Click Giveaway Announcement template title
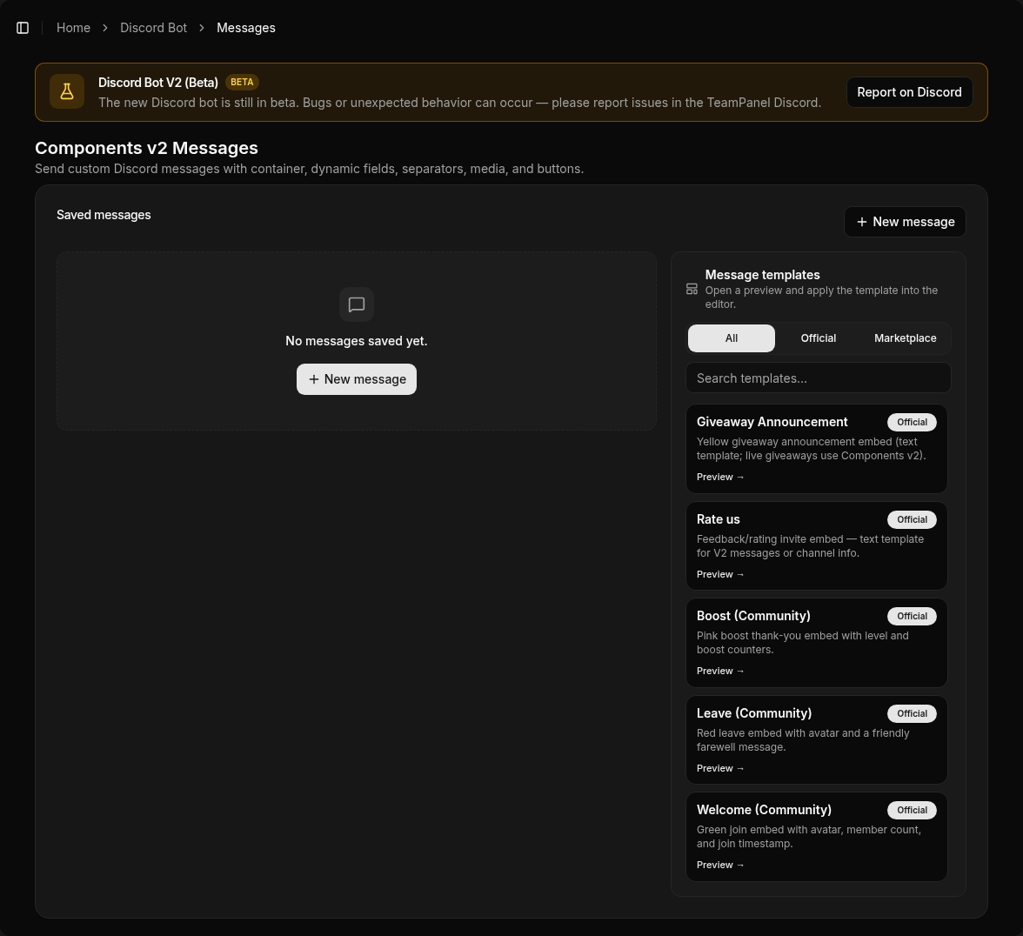 (x=772, y=422)
